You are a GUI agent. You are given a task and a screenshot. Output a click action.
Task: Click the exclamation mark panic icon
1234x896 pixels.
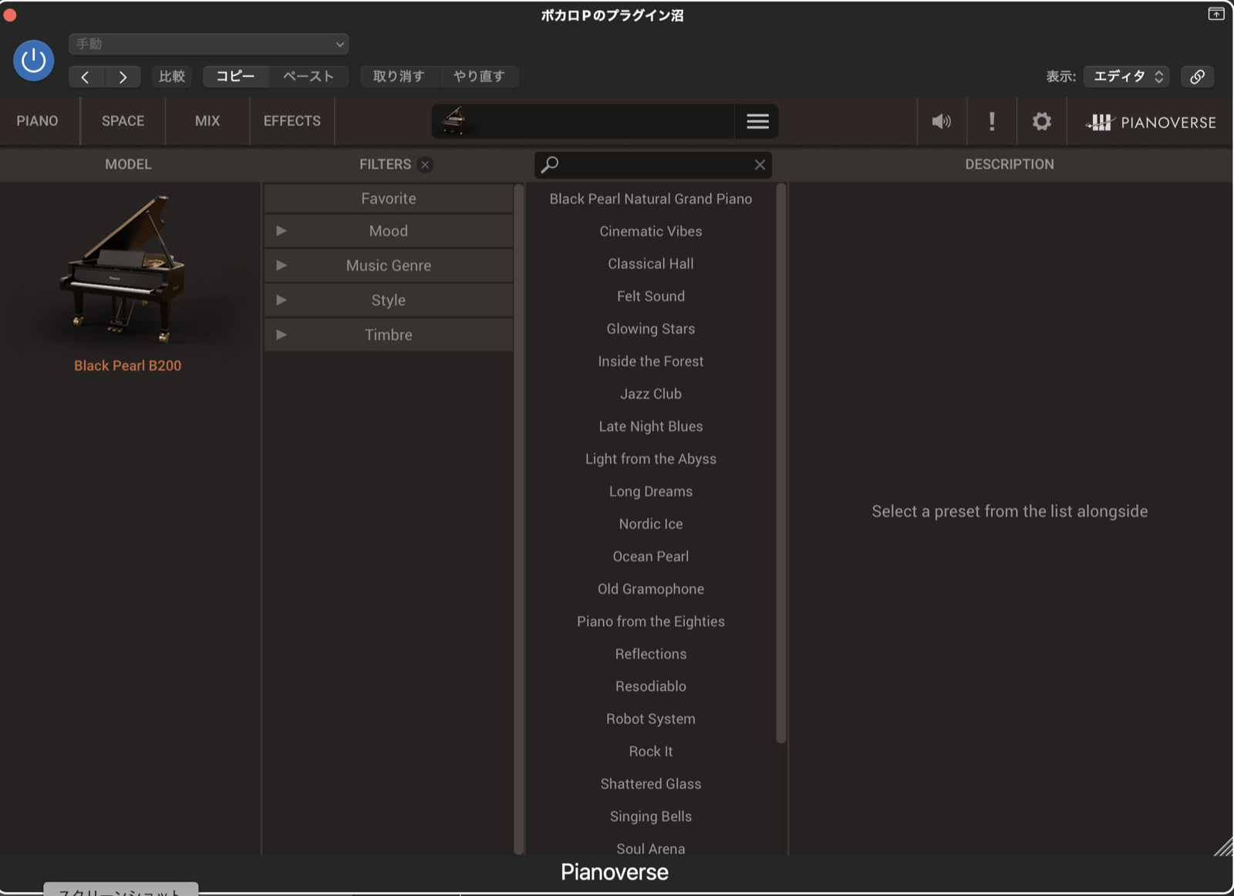tap(992, 121)
